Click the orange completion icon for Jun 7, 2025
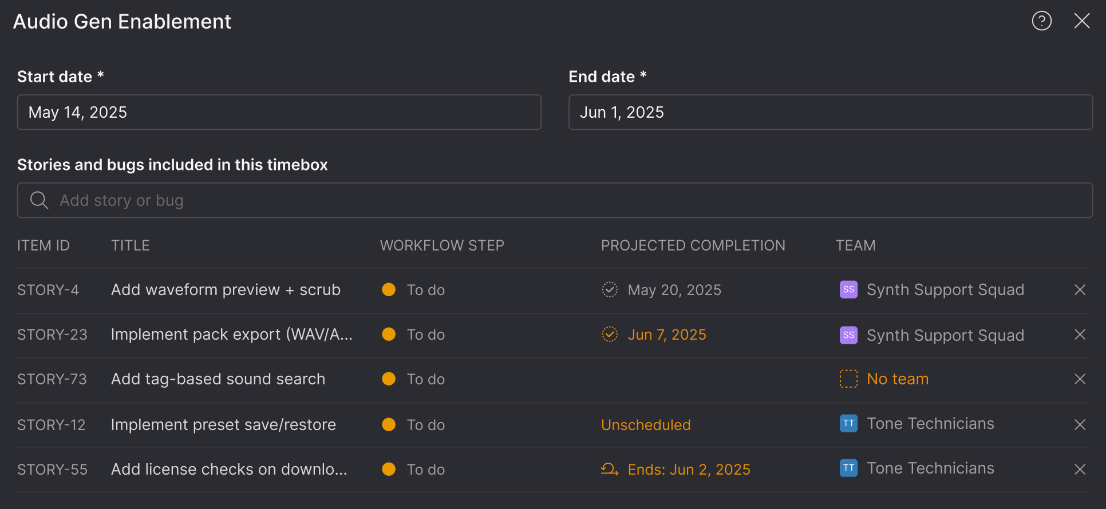 (x=610, y=334)
